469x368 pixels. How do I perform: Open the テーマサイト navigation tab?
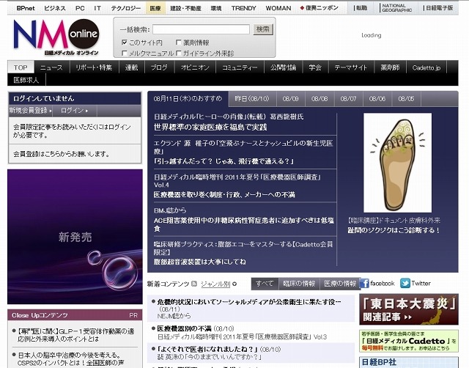tap(351, 67)
